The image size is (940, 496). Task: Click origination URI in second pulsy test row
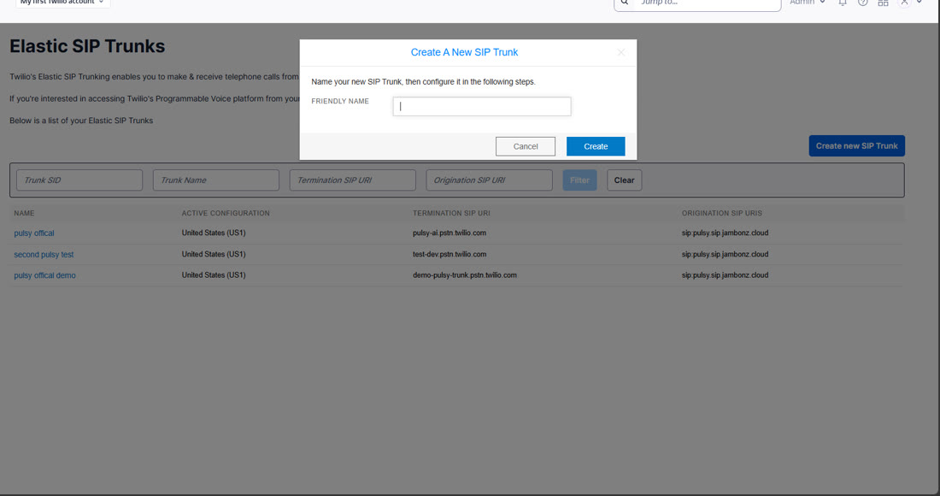725,254
